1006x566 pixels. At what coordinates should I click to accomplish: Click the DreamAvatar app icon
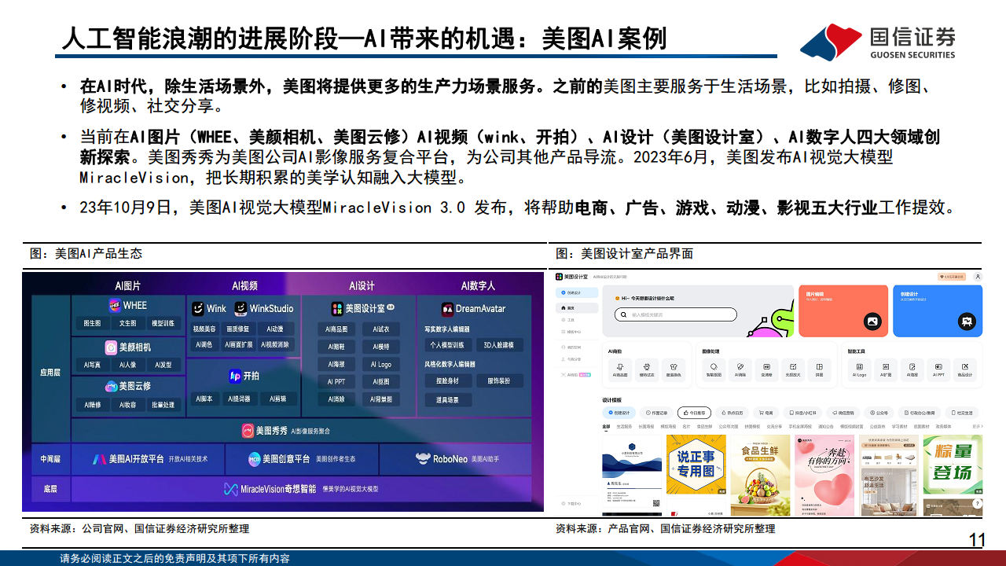[x=448, y=309]
